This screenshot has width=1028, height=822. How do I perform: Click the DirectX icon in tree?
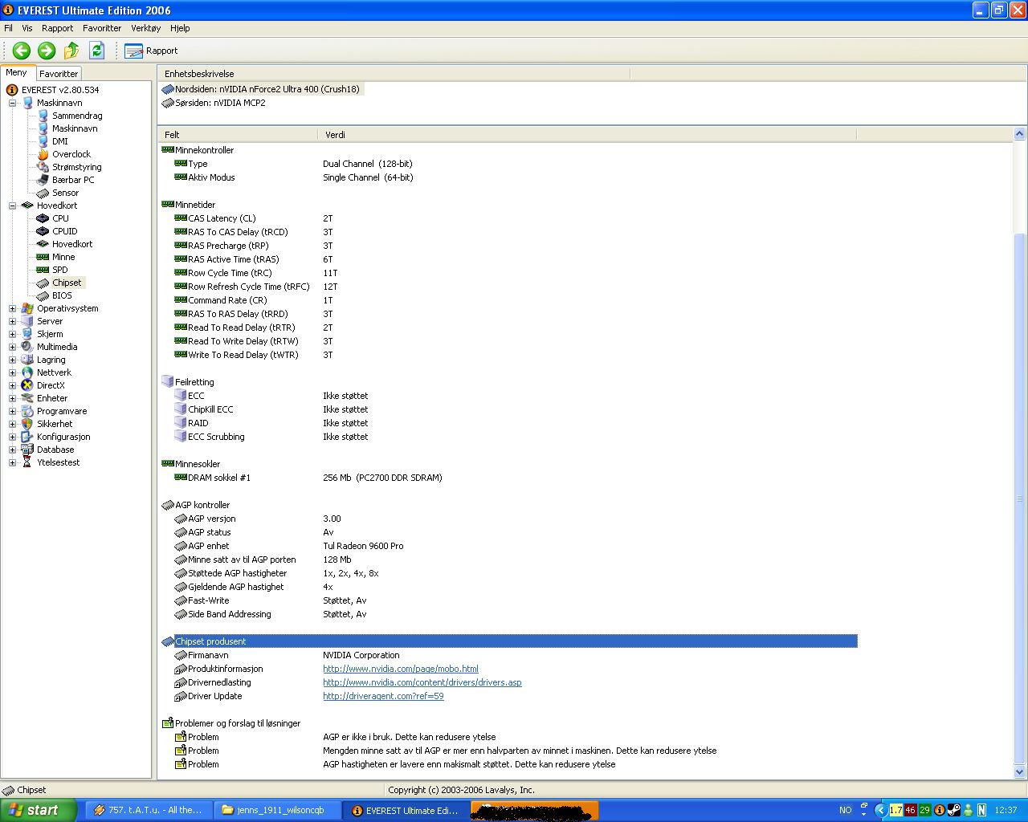click(27, 385)
